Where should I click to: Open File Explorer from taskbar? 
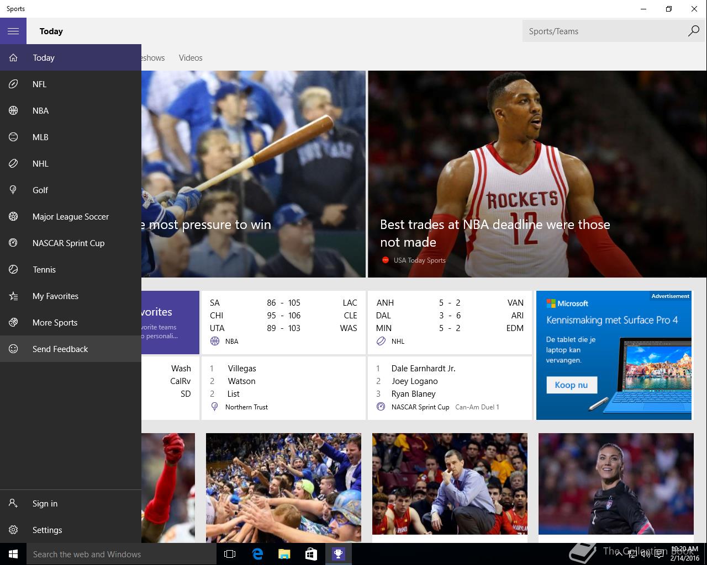284,554
